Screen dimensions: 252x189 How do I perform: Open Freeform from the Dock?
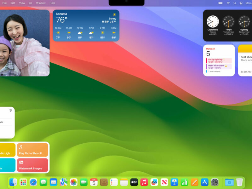coord(154,182)
